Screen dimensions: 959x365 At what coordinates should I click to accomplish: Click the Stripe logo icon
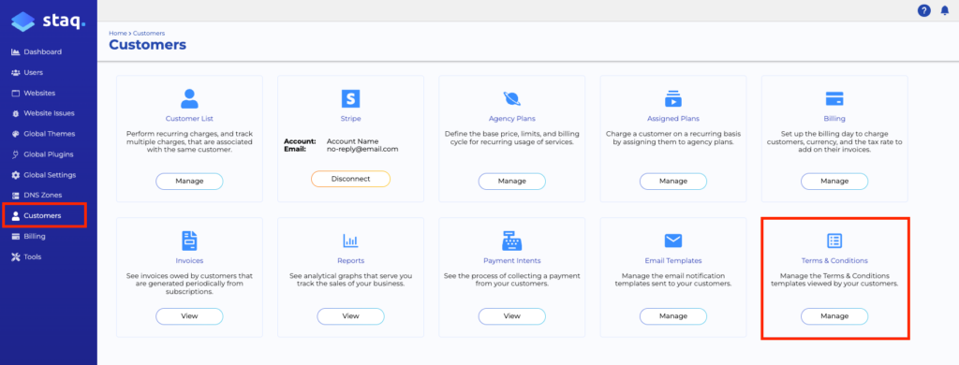(350, 98)
